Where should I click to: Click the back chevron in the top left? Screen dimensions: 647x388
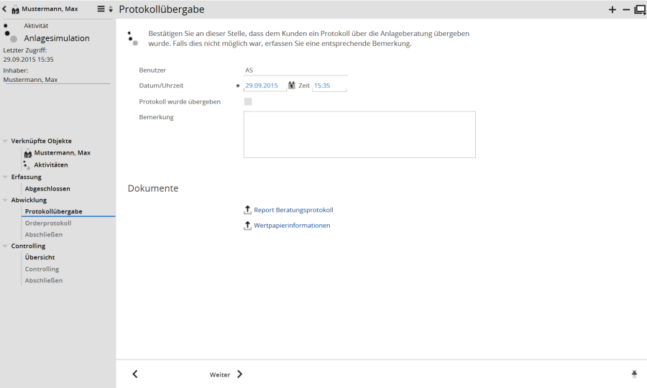[5, 9]
